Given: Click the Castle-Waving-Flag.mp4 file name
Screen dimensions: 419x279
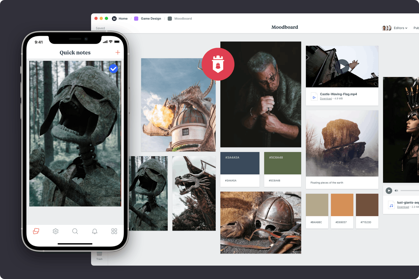Looking at the screenshot, I should (339, 94).
